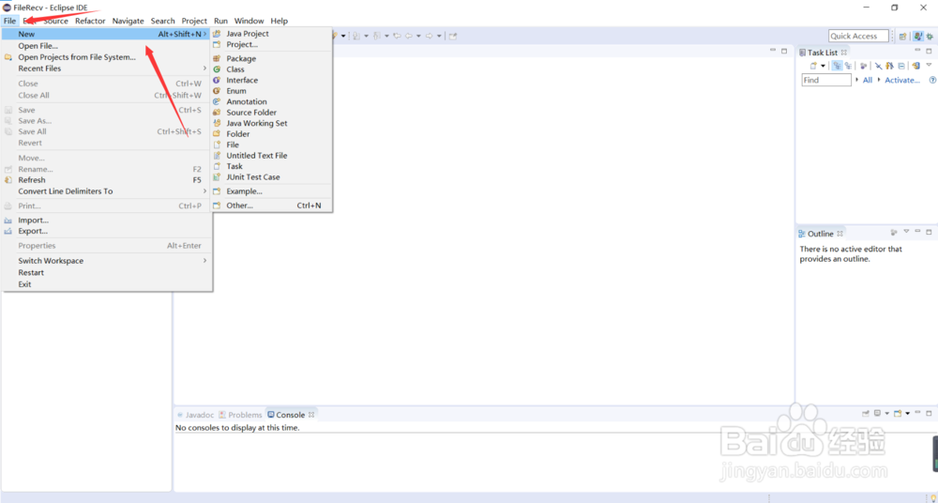This screenshot has width=938, height=503.
Task: Open the Window menu
Action: [249, 21]
